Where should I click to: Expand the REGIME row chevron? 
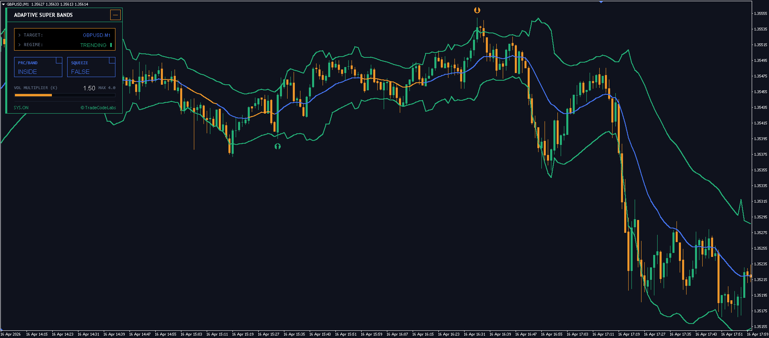tap(19, 45)
